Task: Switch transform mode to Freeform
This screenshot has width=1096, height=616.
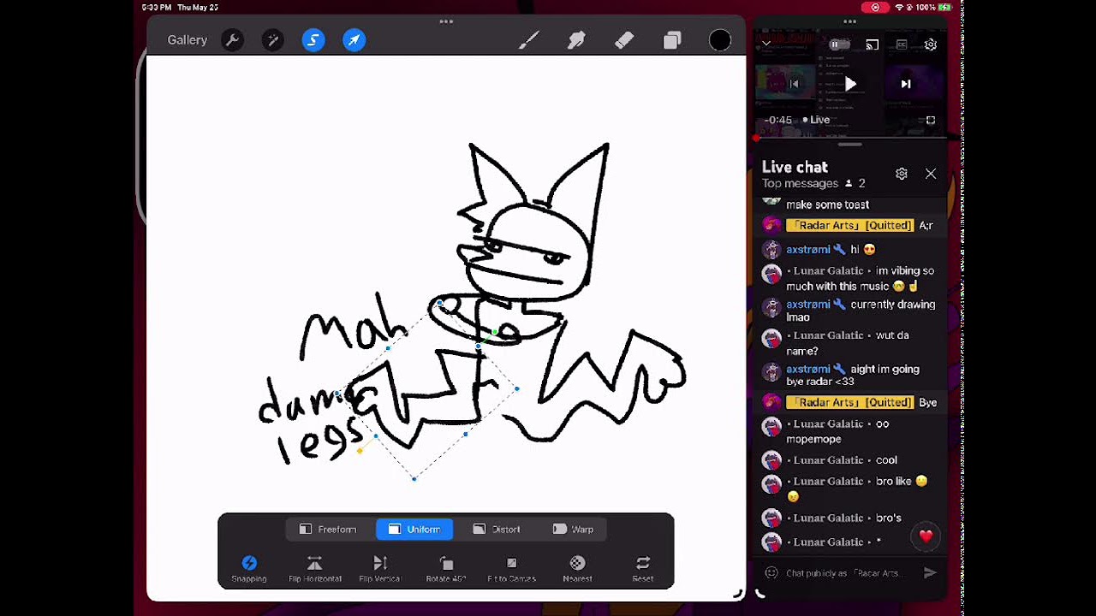Action: tap(328, 530)
